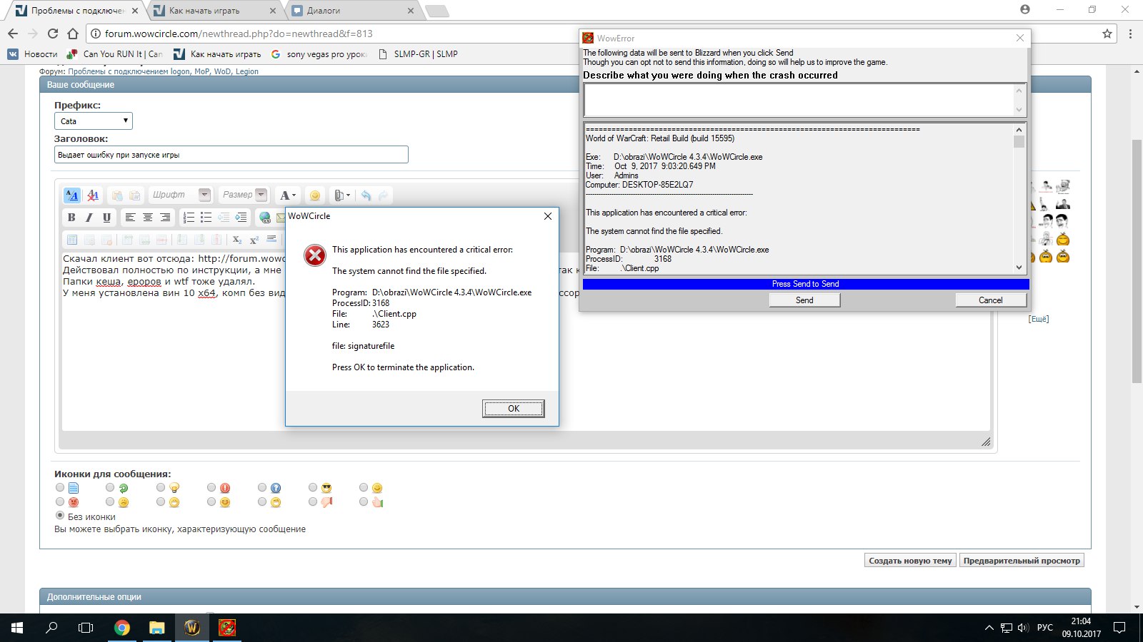
Task: Switch to the 'Диалоги' browser tab
Action: click(x=350, y=11)
